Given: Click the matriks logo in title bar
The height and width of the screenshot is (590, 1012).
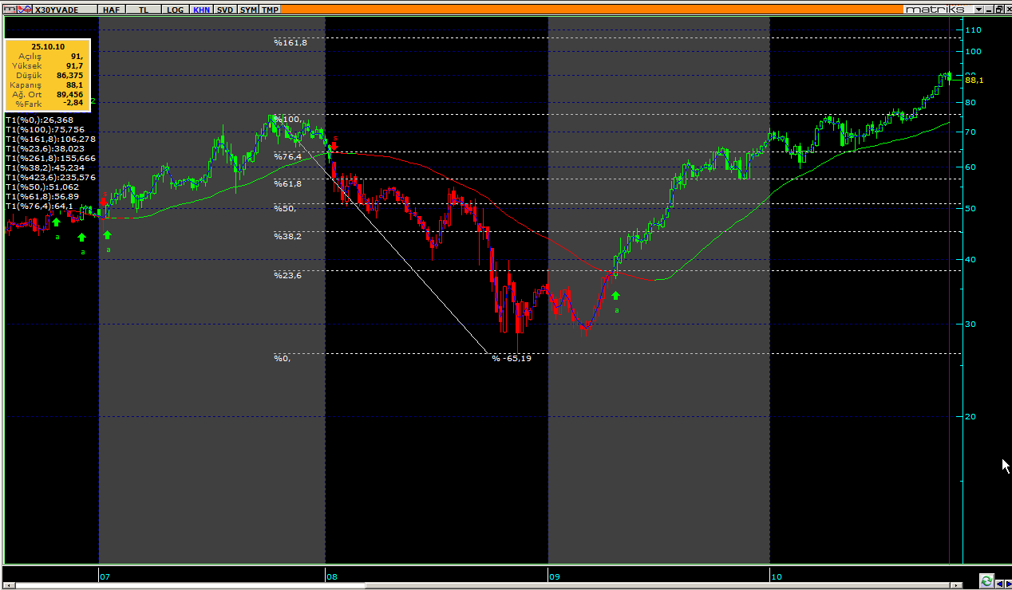Looking at the screenshot, I should (935, 9).
